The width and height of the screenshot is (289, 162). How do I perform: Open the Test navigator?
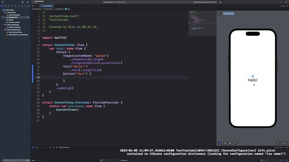pos(19,6)
